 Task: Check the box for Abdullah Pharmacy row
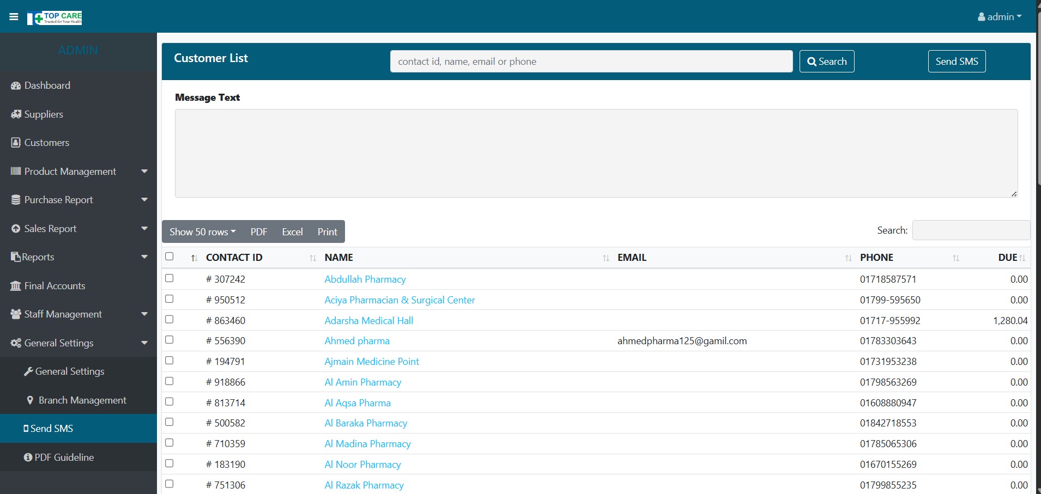(170, 278)
